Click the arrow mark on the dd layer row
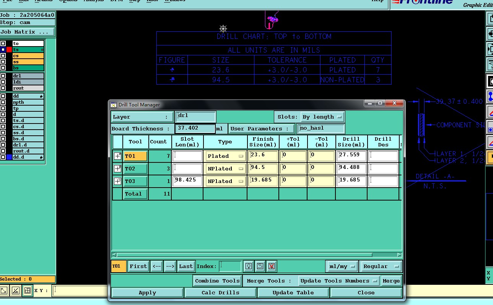The width and height of the screenshot is (493, 305). (41, 96)
